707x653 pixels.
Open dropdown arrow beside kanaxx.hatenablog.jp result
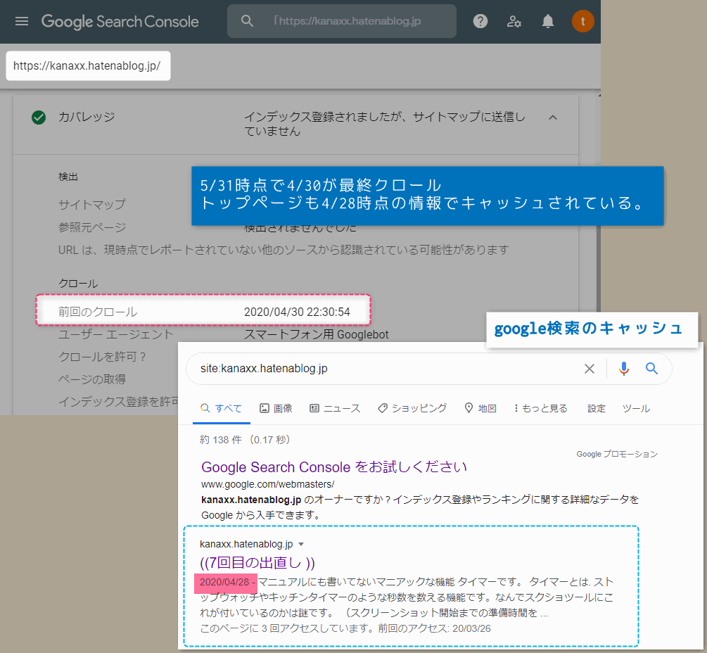301,545
